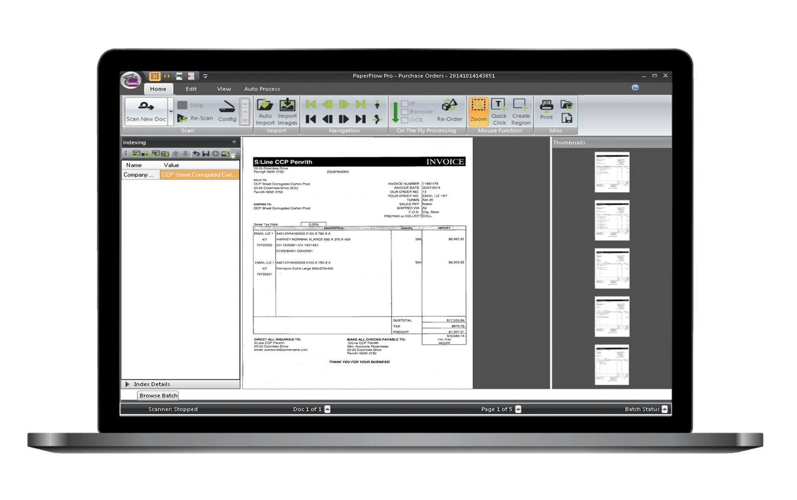Select the Zoom mouse function
The image size is (797, 500).
[478, 111]
